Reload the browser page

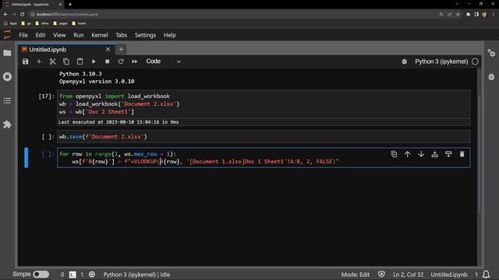coord(23,14)
